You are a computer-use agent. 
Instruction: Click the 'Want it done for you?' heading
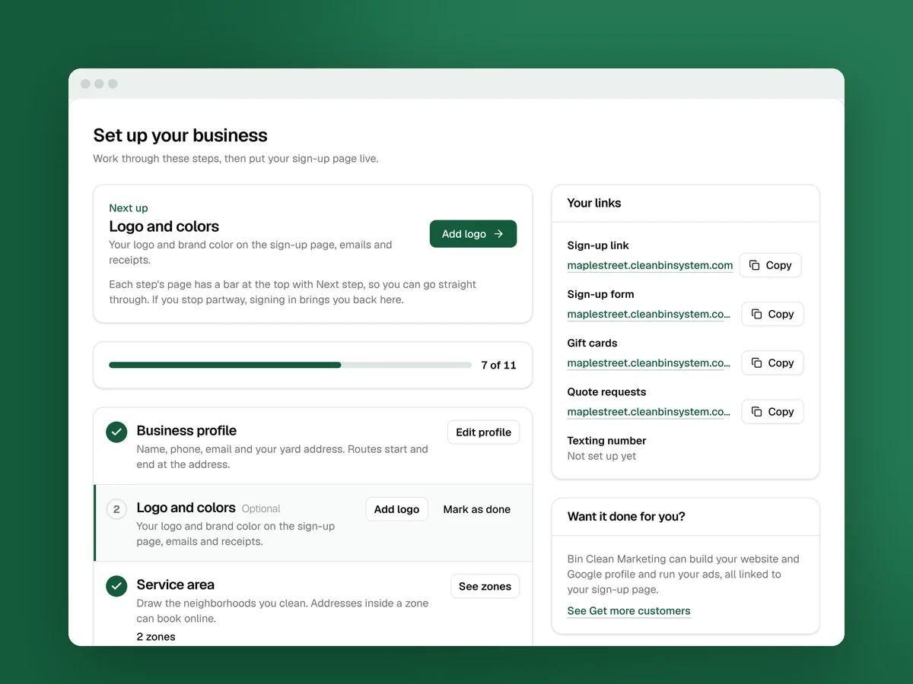(x=626, y=517)
